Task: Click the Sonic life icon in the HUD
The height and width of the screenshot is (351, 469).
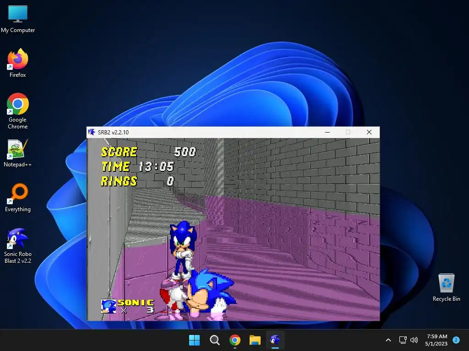Action: tap(108, 306)
